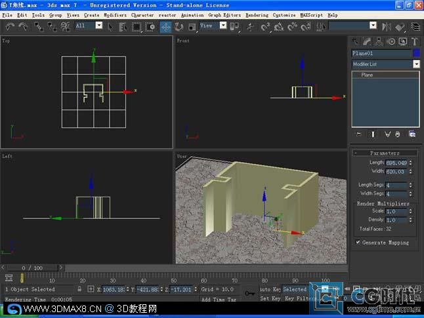424x318 pixels.
Task: Click Add Time Tag label
Action: coord(219,299)
